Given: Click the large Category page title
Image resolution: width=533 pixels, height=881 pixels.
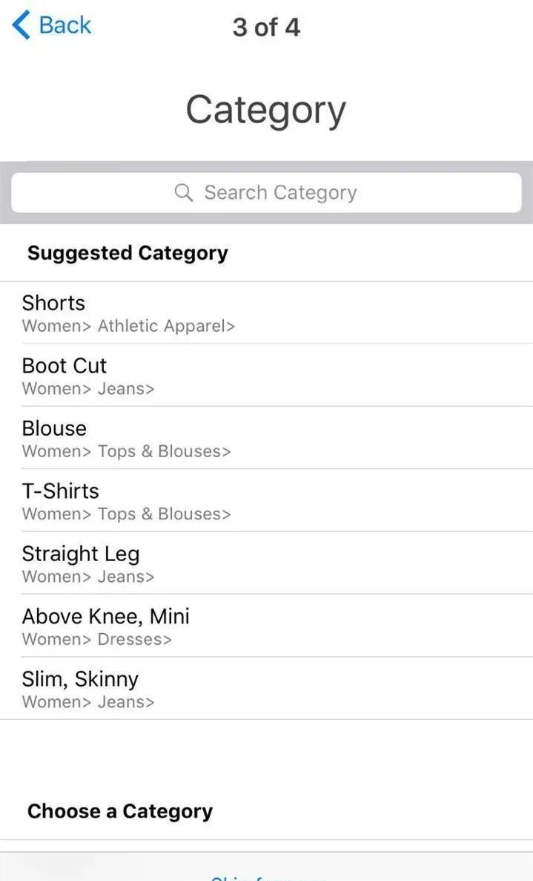Looking at the screenshot, I should coord(265,110).
